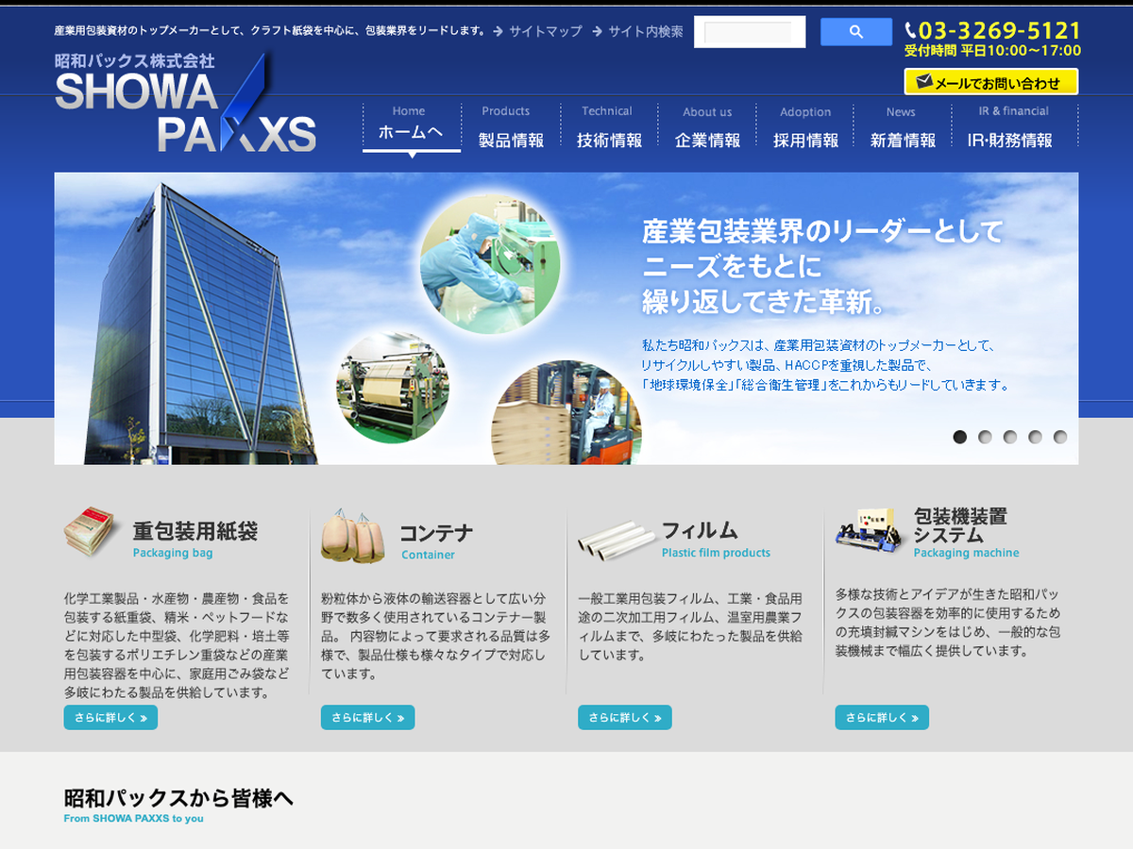Click the blue magnifier search button
The width and height of the screenshot is (1133, 849).
point(855,32)
